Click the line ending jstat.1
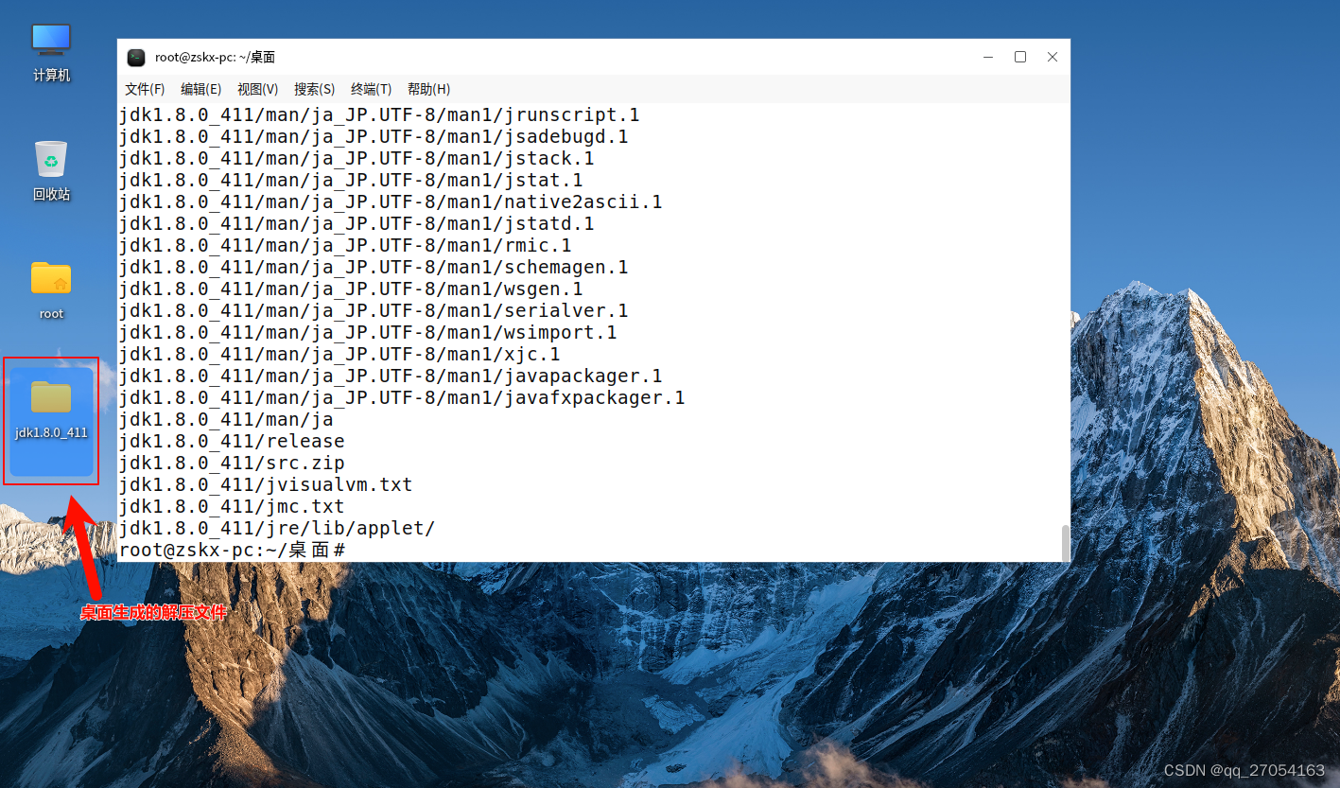The width and height of the screenshot is (1340, 788). click(351, 180)
